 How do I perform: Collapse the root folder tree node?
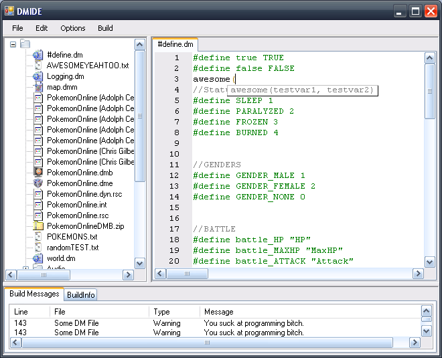[x=13, y=44]
